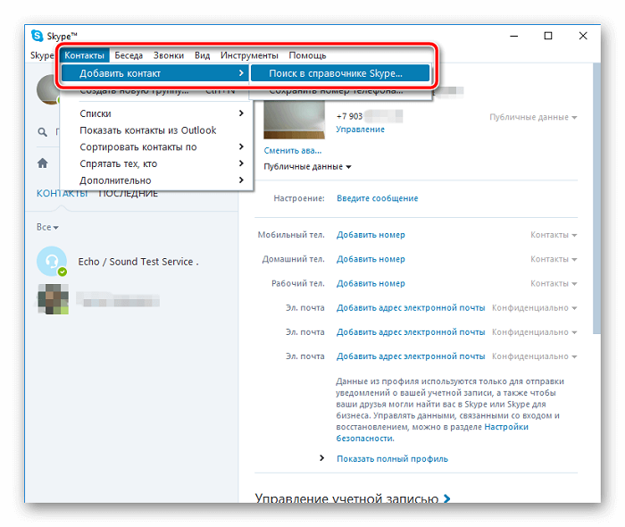Expand Спрятать тех, кто submenu
This screenshot has width=625, height=527.
coord(156,163)
